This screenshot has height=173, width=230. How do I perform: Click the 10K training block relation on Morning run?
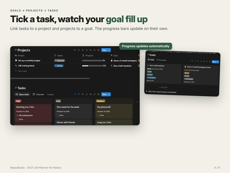[25, 115]
